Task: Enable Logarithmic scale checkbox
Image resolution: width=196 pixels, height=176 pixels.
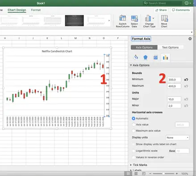Action: click(x=133, y=151)
